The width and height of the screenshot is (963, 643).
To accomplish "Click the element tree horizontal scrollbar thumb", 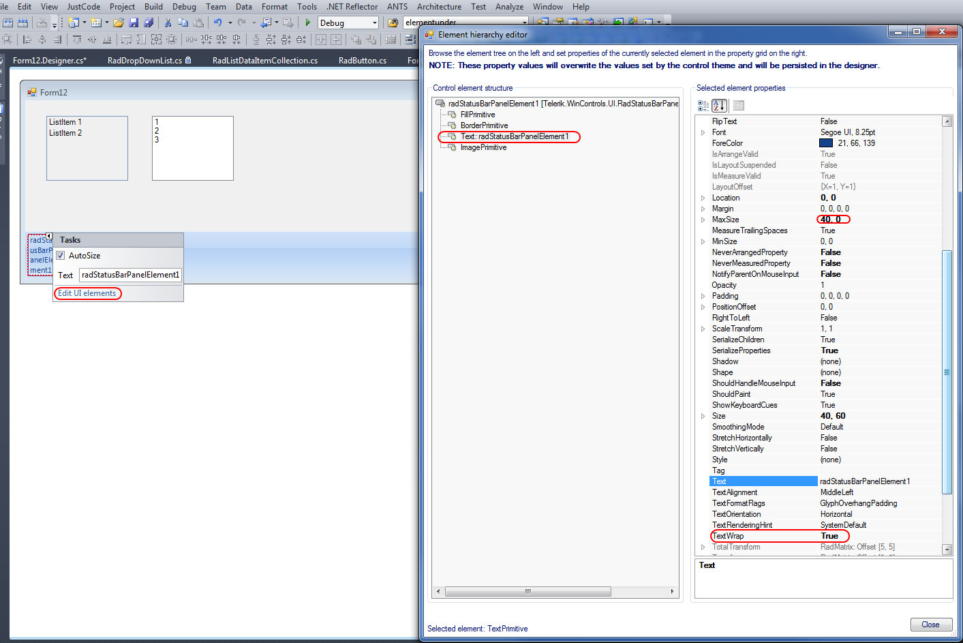I will [528, 591].
